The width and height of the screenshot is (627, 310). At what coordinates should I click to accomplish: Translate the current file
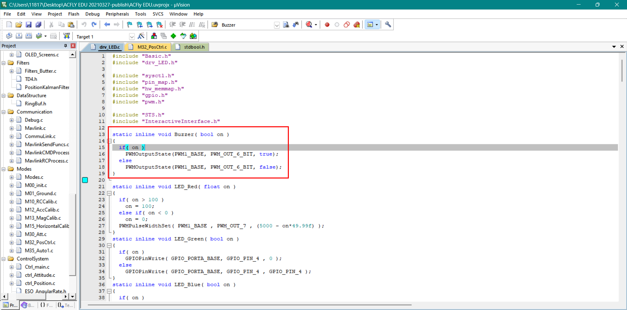(x=9, y=36)
